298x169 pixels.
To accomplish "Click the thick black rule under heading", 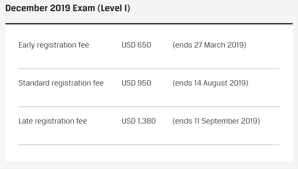I will point(149,24).
